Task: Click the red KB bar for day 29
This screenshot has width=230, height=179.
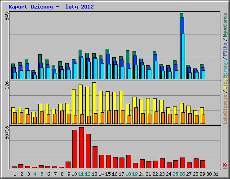Action: (203, 164)
